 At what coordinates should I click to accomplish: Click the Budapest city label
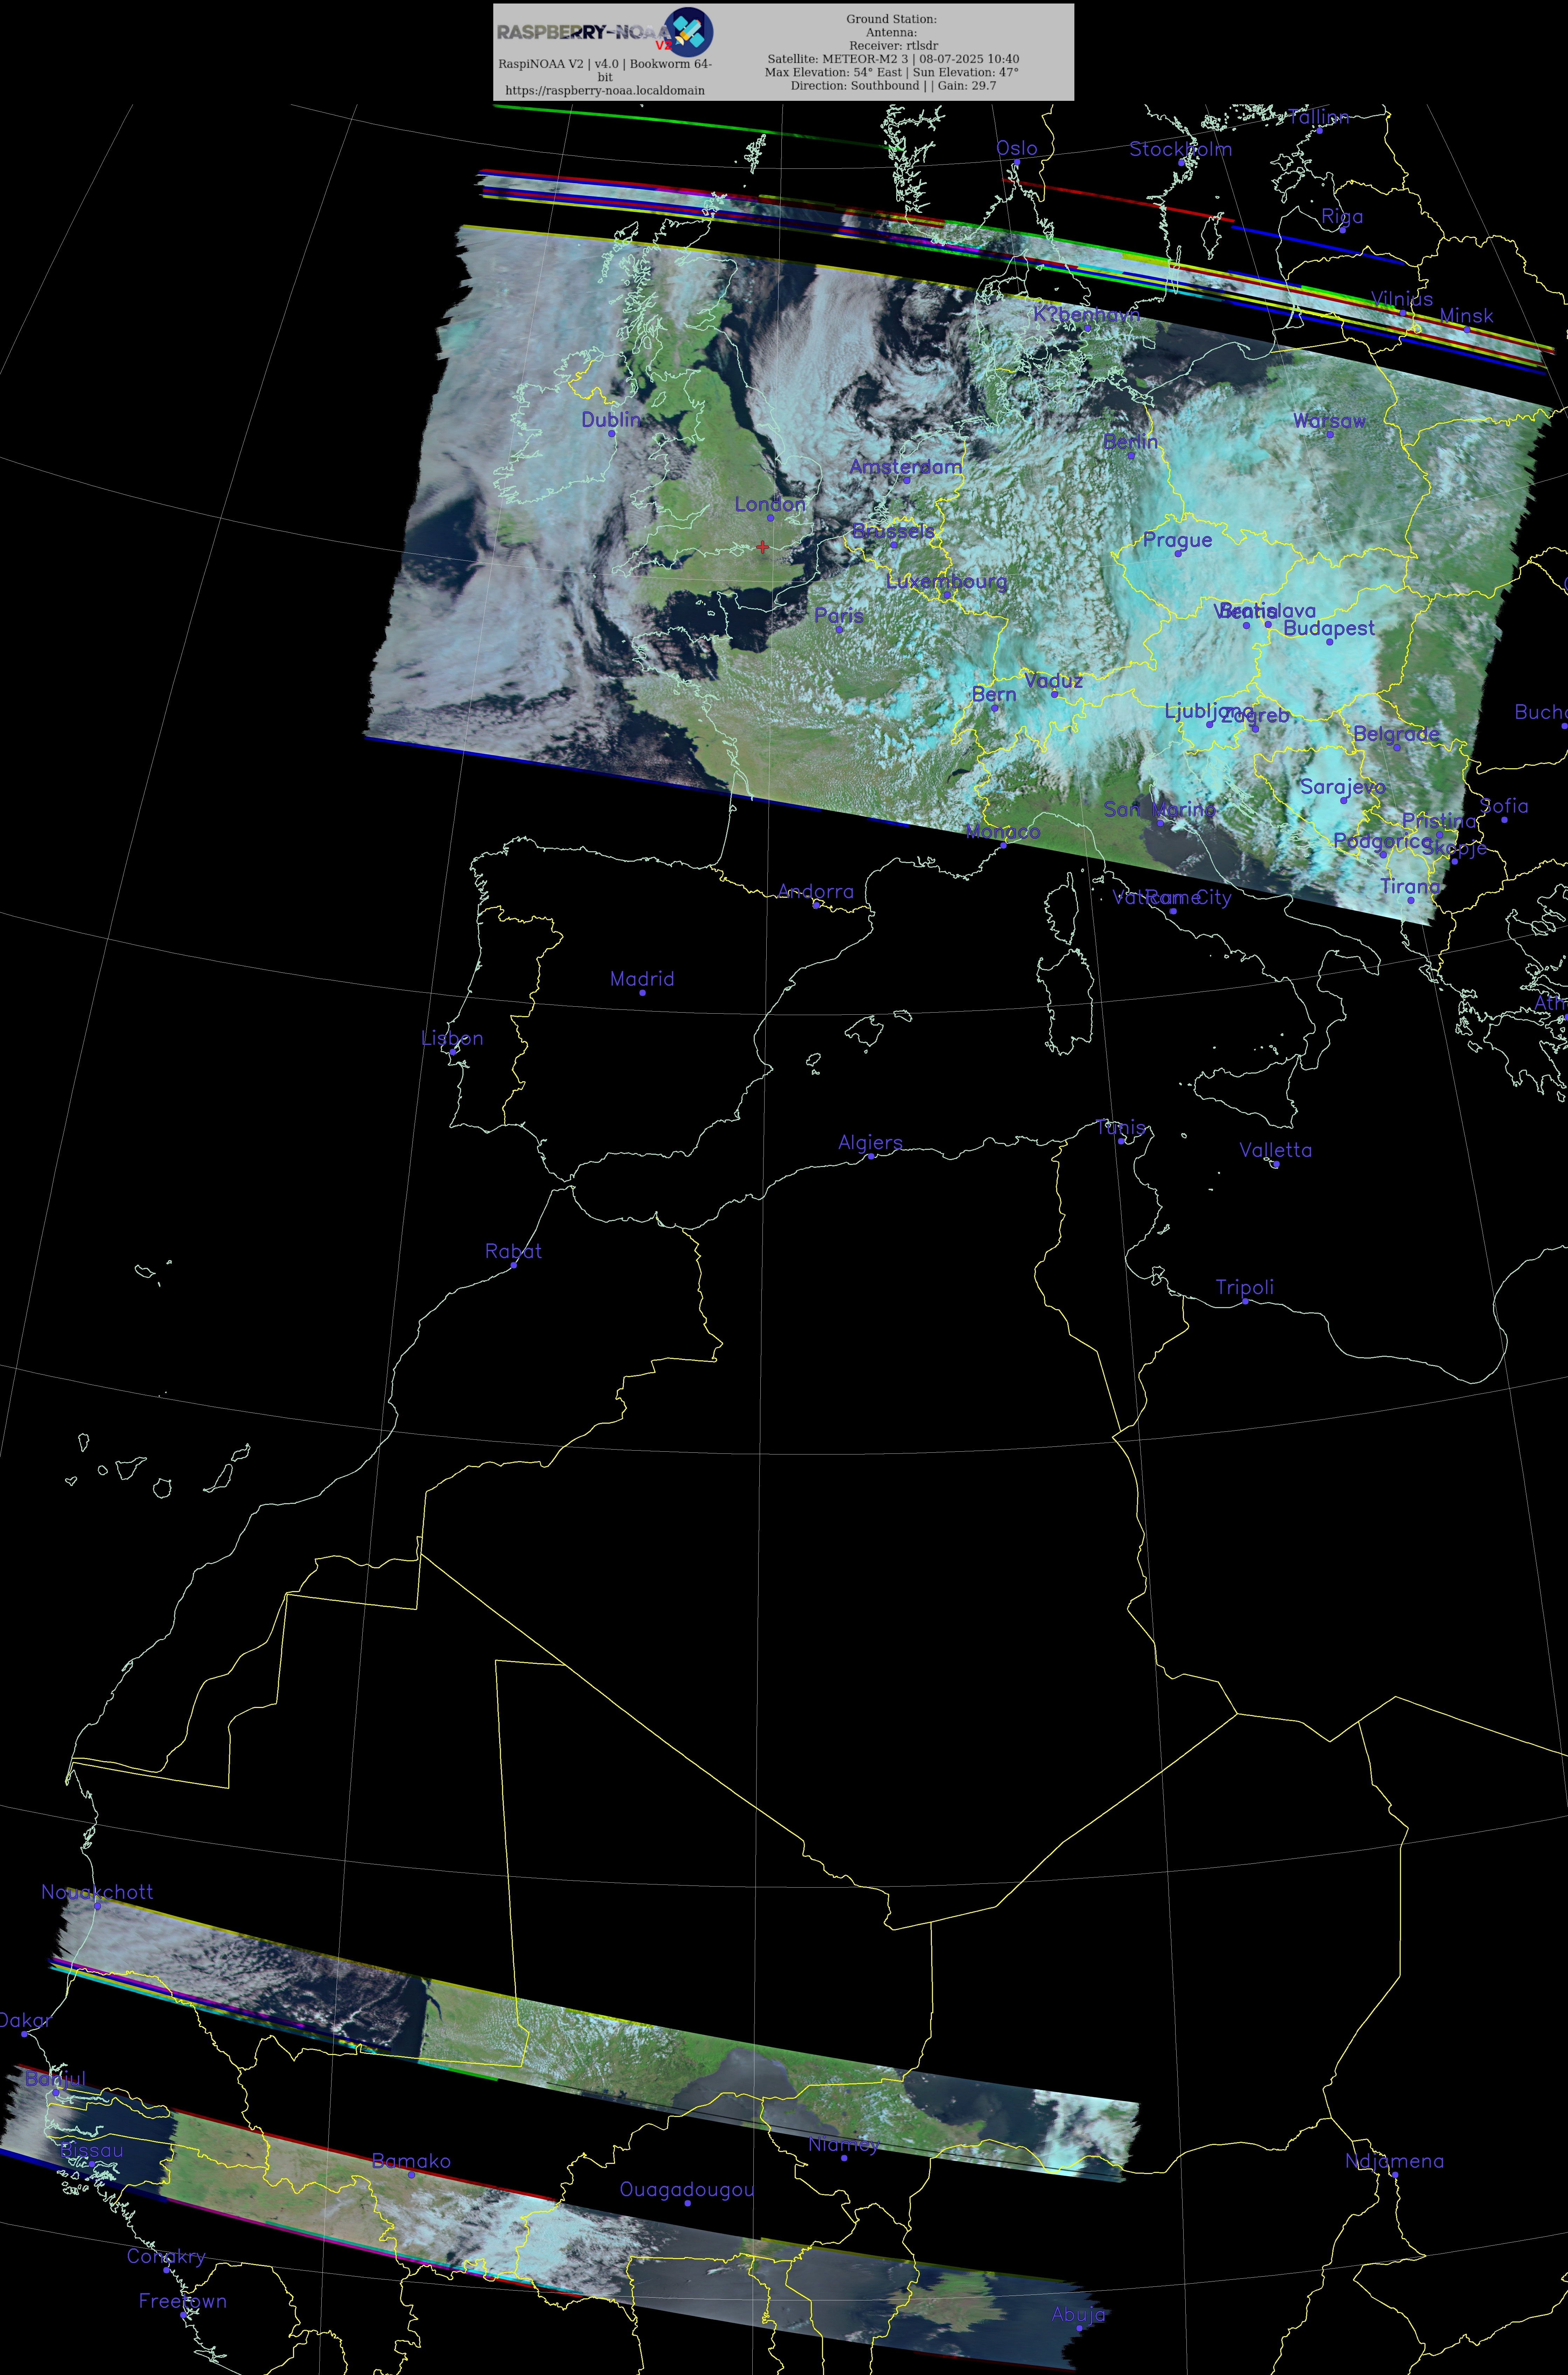pos(1329,629)
